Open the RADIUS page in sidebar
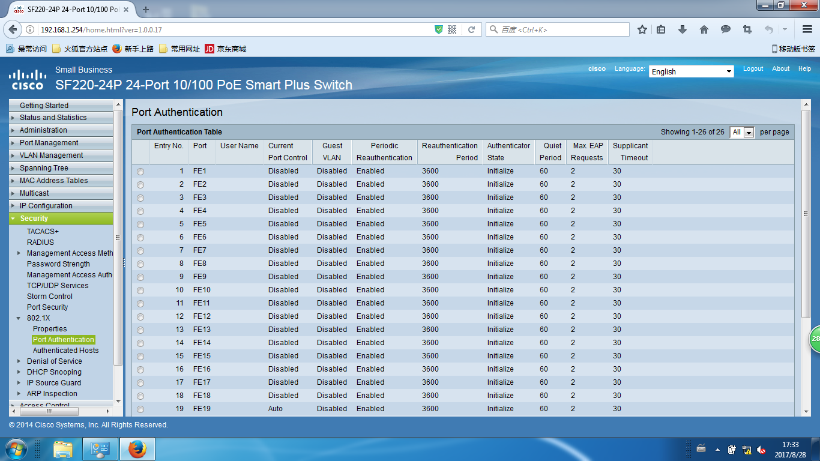Image resolution: width=820 pixels, height=461 pixels. pos(40,243)
